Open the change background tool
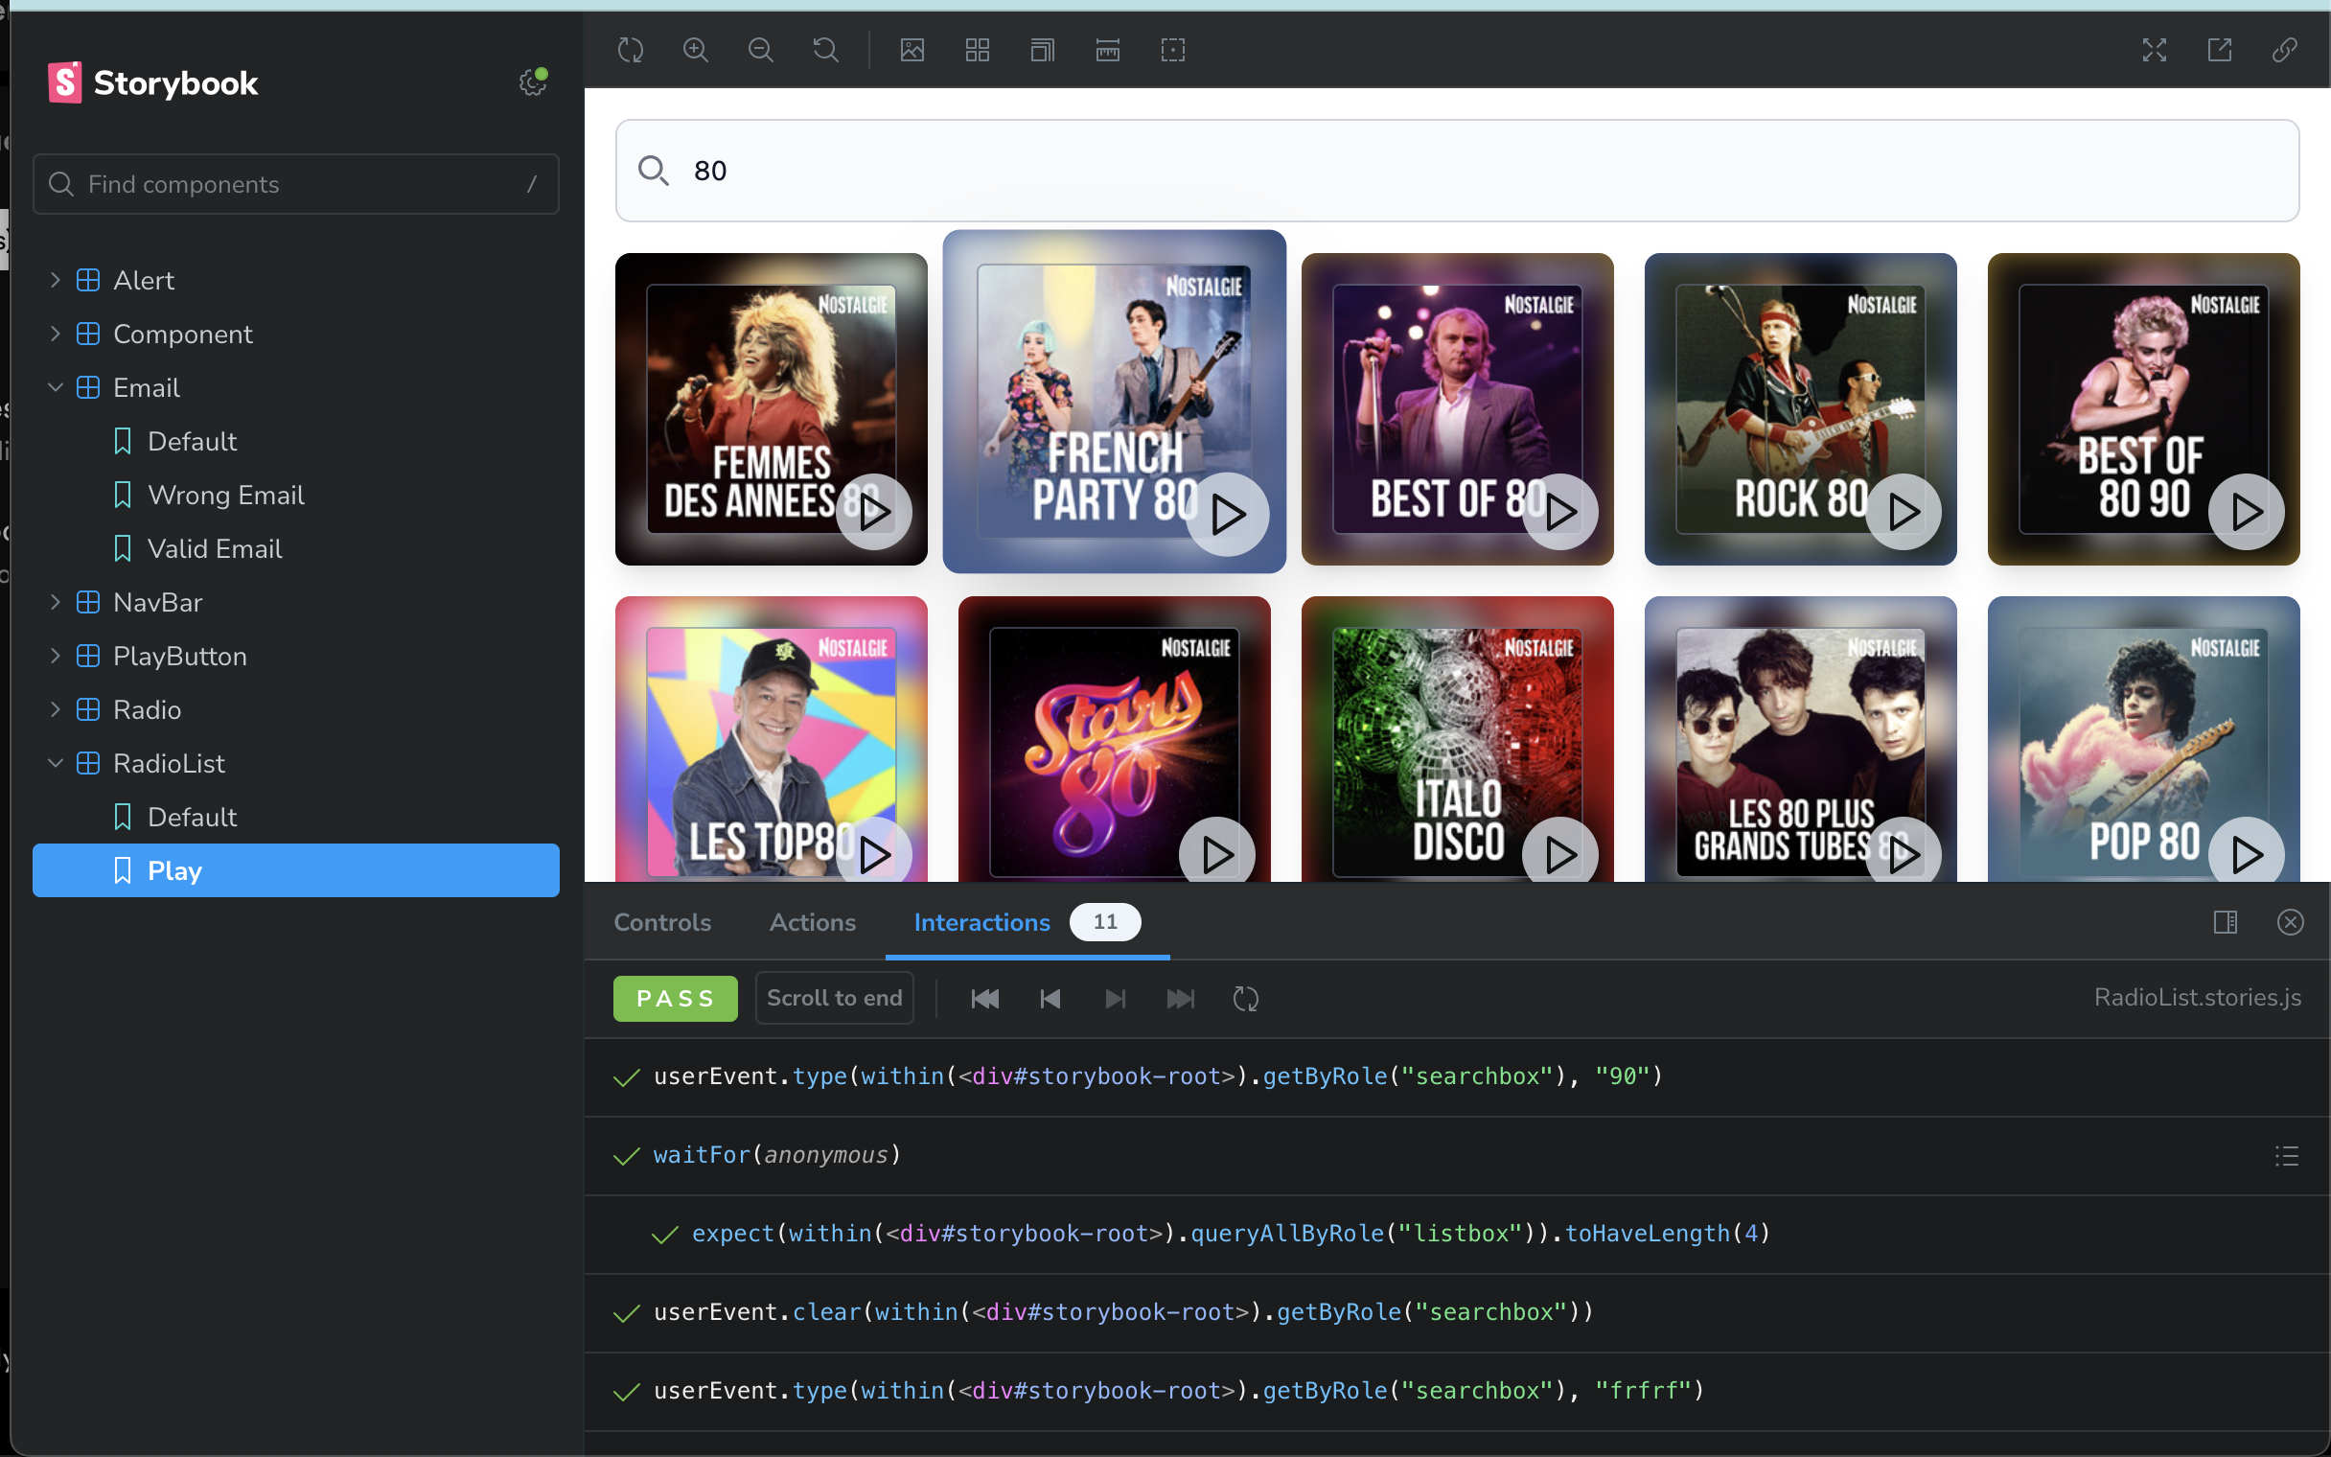2331x1457 pixels. point(912,50)
